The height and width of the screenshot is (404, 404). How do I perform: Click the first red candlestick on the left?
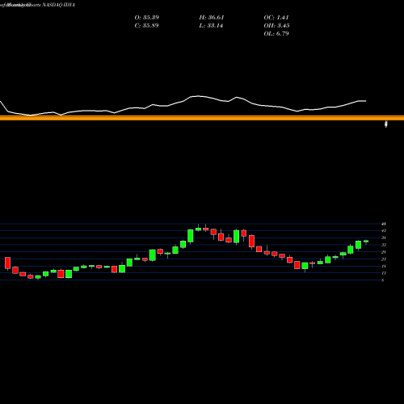(x=7, y=263)
